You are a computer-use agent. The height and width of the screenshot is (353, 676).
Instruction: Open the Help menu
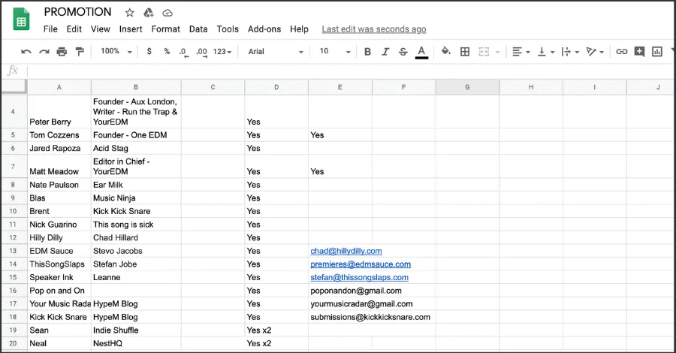click(x=299, y=29)
